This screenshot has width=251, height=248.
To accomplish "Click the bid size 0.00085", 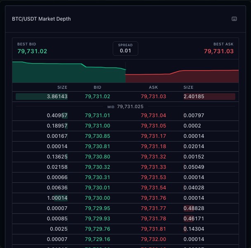I will click(x=57, y=219).
